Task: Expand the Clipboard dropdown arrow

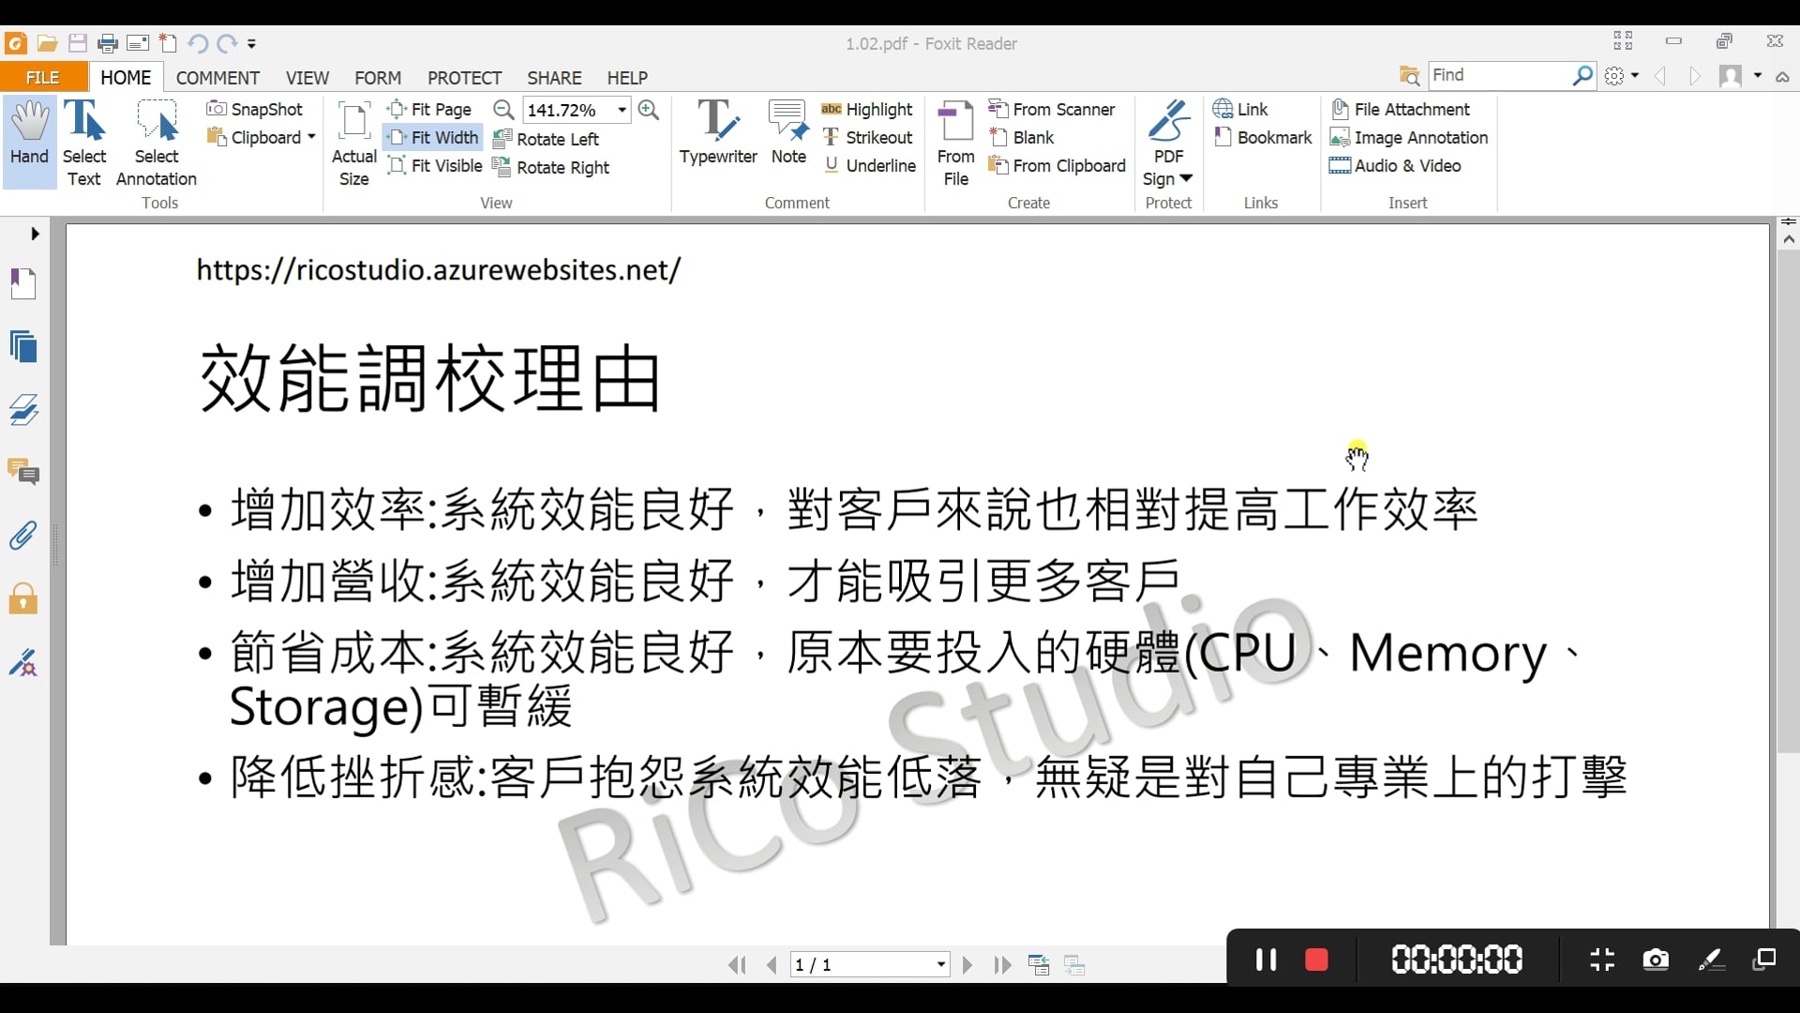Action: (x=311, y=137)
